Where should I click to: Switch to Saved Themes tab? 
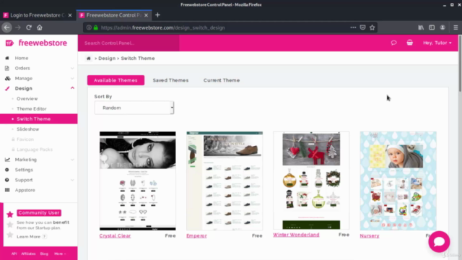pyautogui.click(x=170, y=80)
